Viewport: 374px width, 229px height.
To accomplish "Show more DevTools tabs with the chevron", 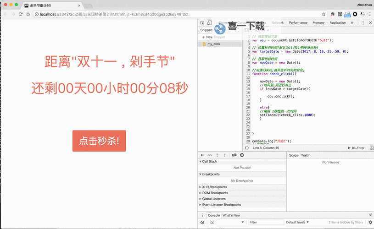I will [352, 22].
